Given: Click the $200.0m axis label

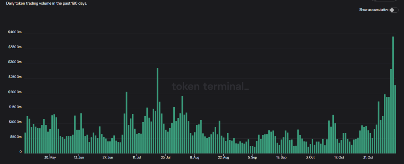Looking at the screenshot, I should [x=15, y=92].
